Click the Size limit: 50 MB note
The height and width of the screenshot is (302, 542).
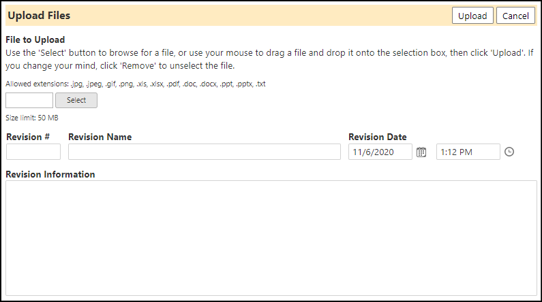point(32,118)
